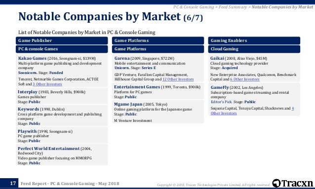Image resolution: width=315 pixels, height=189 pixels.
Task: Click the Keywords company name
Action: click(x=28, y=109)
